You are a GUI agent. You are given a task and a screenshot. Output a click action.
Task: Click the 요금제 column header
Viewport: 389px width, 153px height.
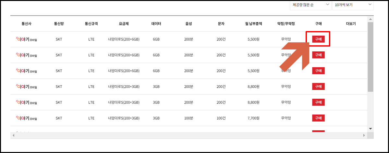coord(124,24)
